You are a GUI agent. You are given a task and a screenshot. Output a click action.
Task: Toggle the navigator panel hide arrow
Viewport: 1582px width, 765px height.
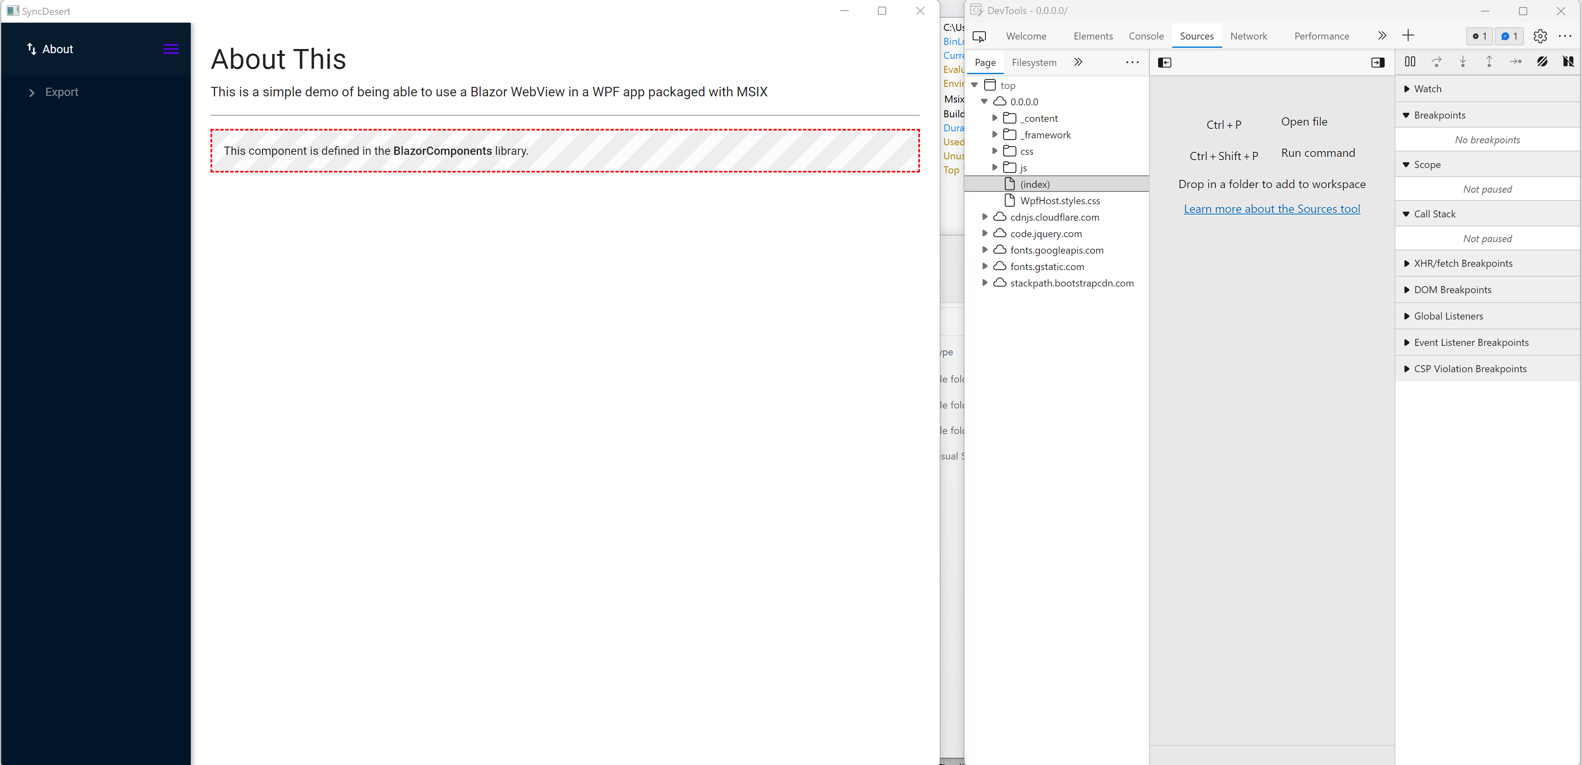1164,62
